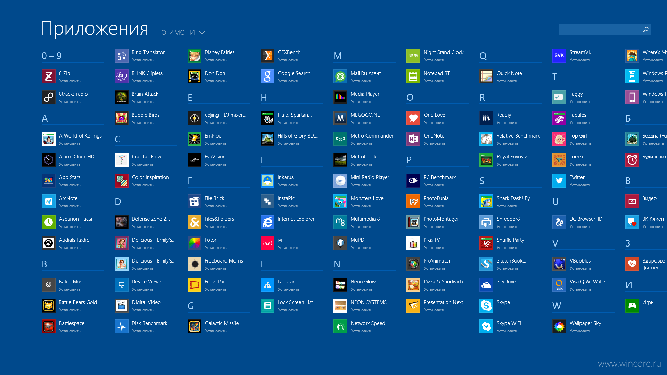Click the Notepad RT icon

(413, 76)
